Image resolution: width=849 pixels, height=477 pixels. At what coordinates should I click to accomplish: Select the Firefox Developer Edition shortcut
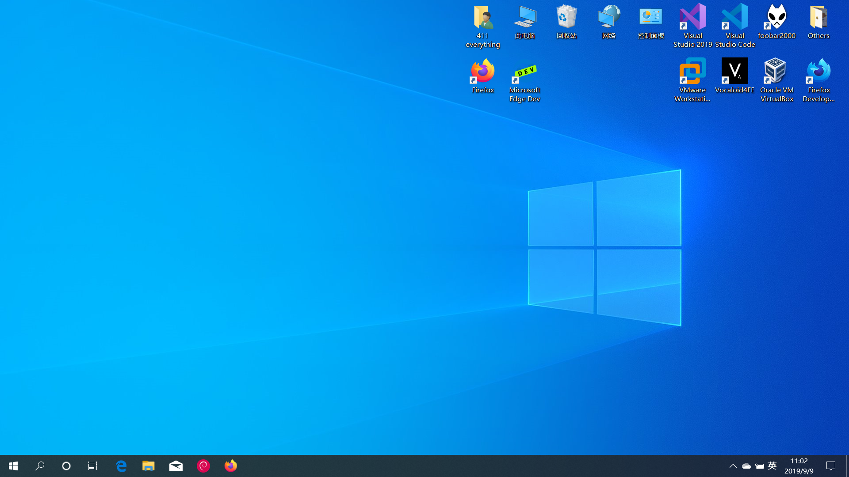pyautogui.click(x=818, y=81)
